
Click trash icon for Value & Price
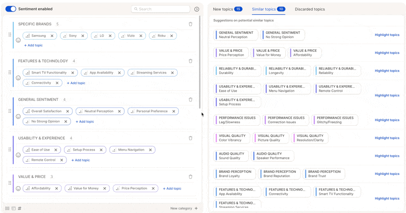click(x=190, y=176)
